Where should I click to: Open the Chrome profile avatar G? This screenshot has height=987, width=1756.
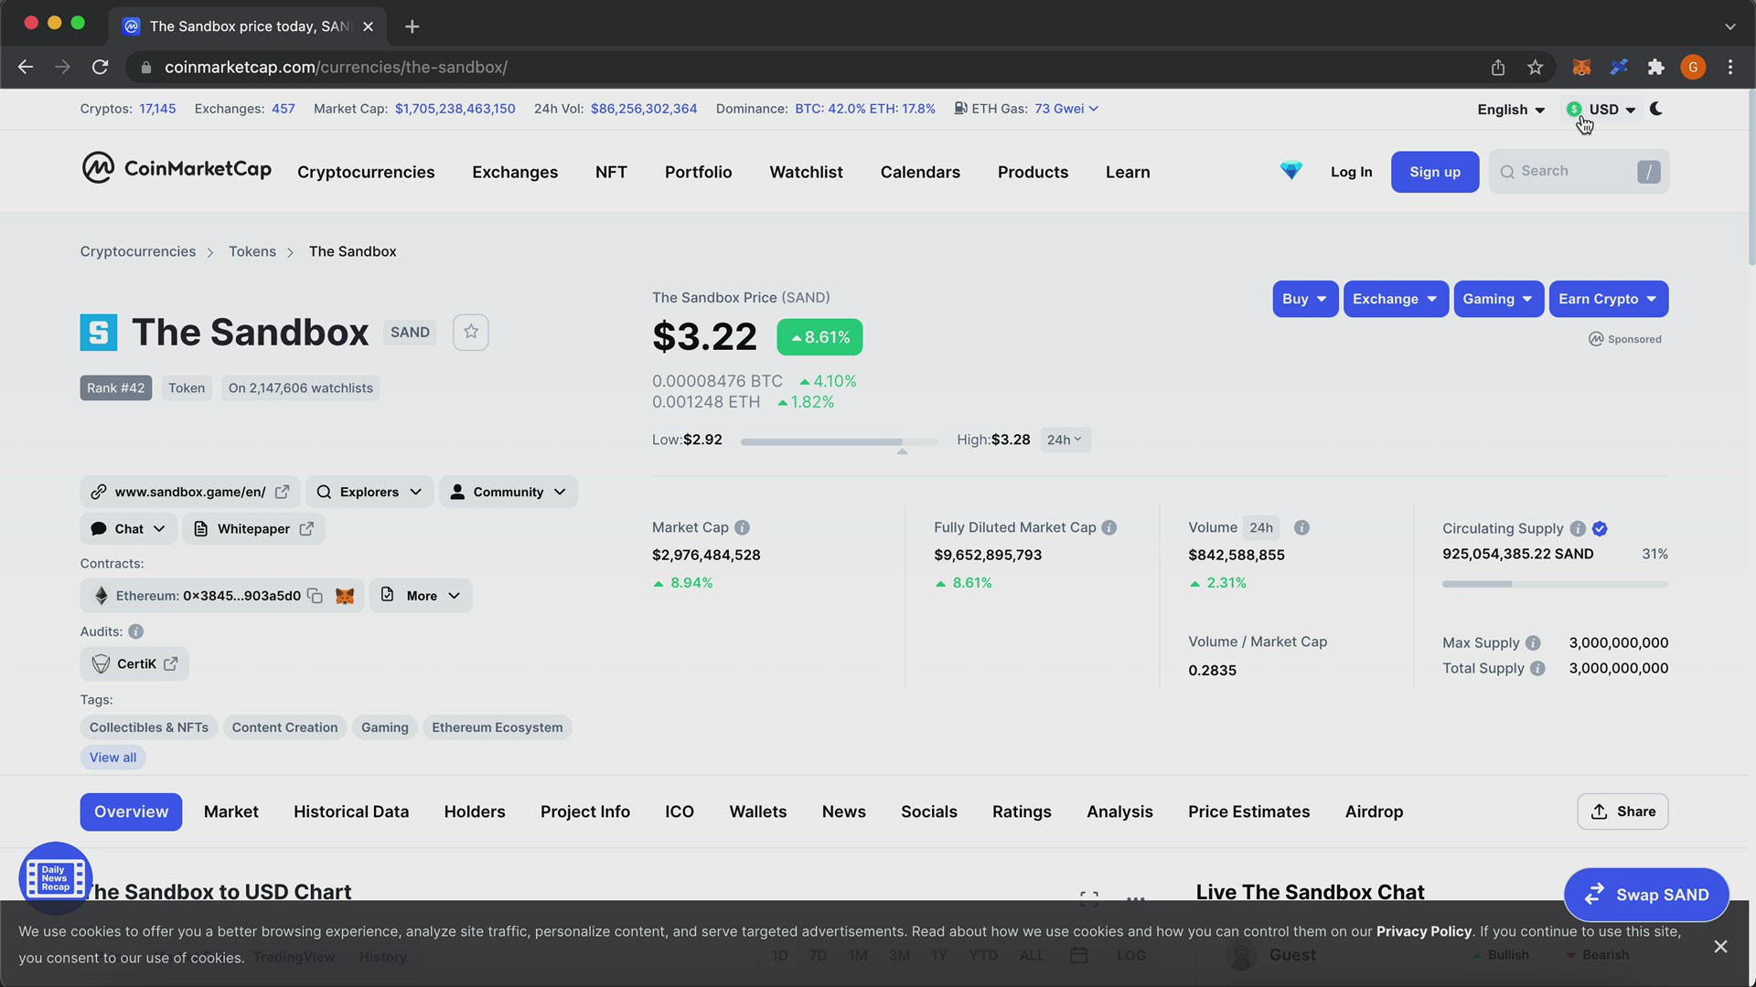(1693, 67)
